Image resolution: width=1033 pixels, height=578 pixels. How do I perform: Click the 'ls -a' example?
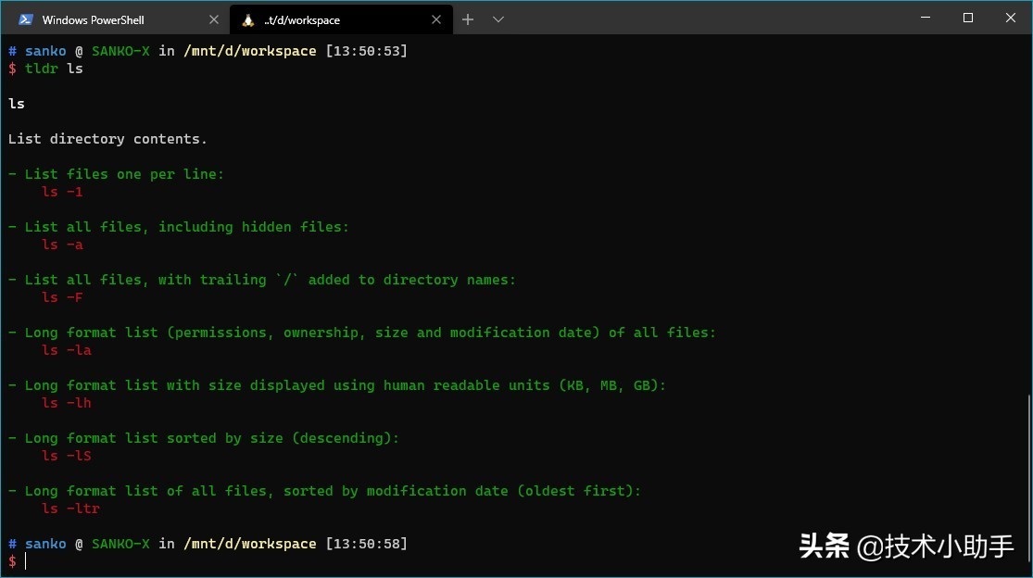pos(63,245)
